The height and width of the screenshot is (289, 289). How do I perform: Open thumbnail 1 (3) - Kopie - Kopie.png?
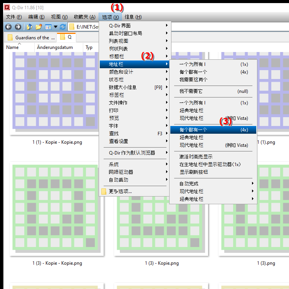click(56, 209)
